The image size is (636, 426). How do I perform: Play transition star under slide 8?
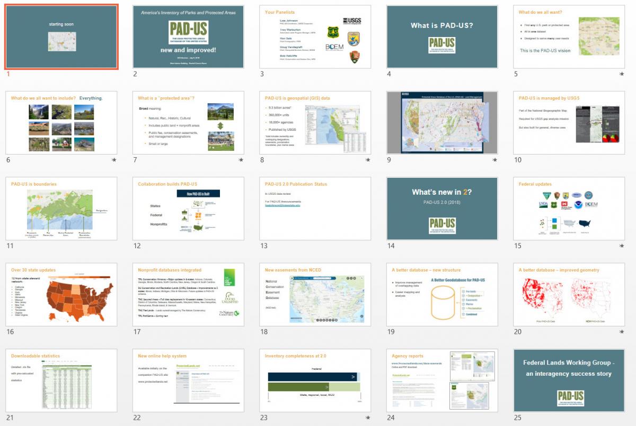click(368, 159)
